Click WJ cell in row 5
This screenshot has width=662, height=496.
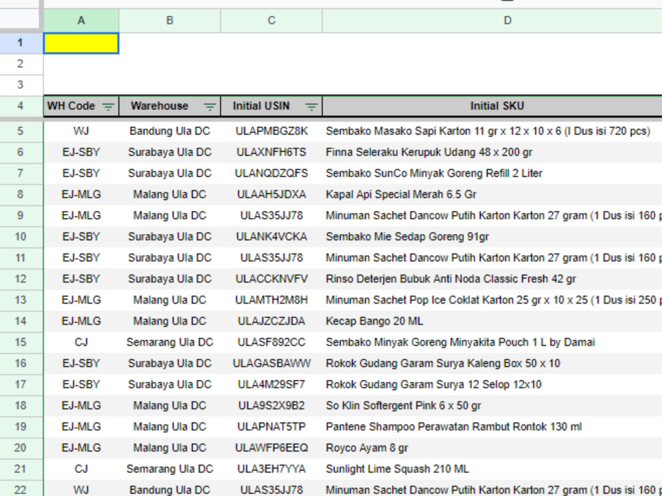pyautogui.click(x=81, y=131)
